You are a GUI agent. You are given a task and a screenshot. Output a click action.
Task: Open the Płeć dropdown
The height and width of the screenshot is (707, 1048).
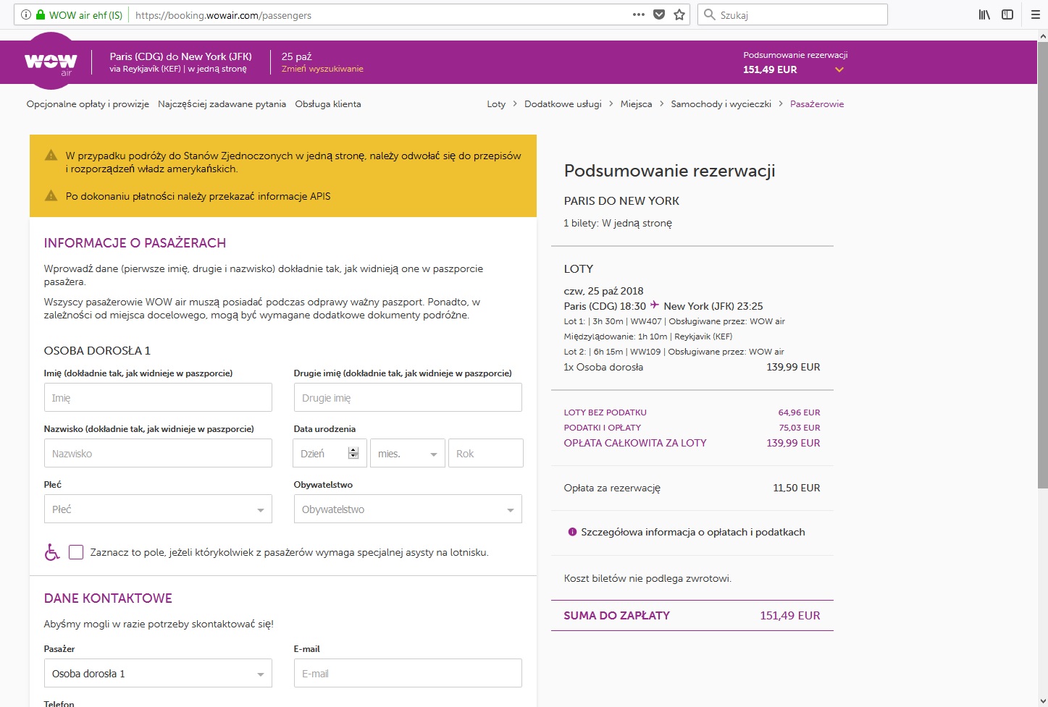coord(158,509)
